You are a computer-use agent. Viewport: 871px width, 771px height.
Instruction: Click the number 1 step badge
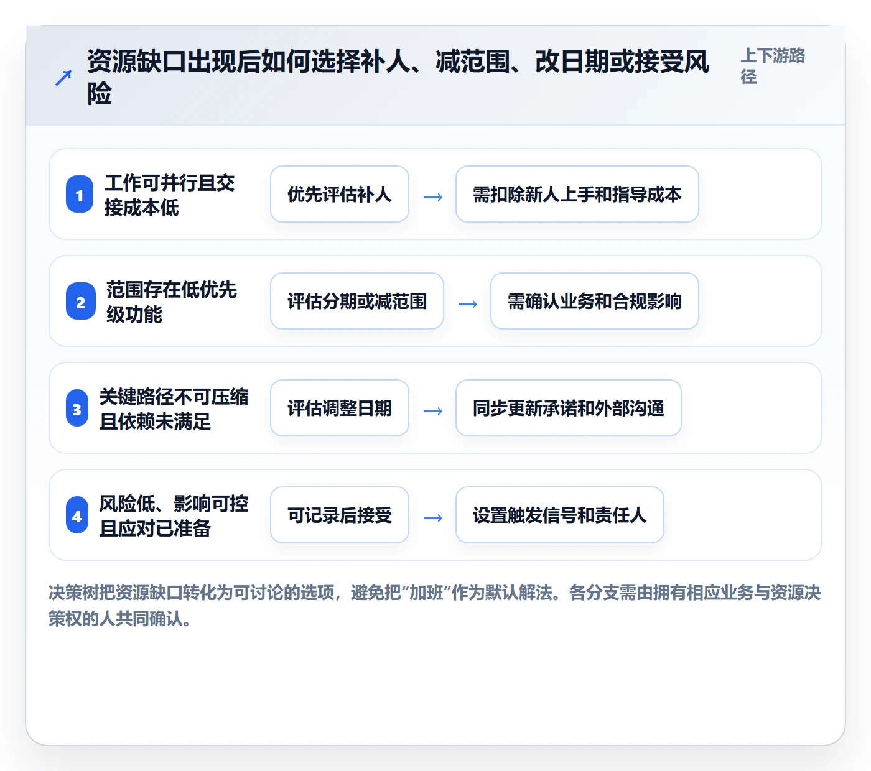point(80,195)
